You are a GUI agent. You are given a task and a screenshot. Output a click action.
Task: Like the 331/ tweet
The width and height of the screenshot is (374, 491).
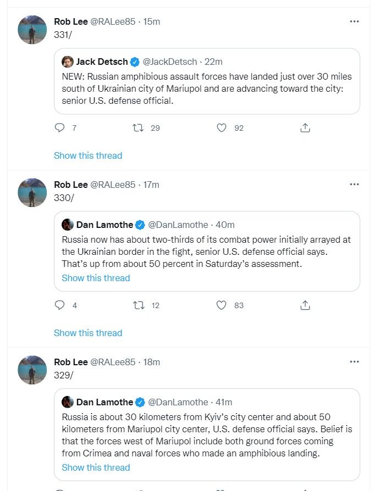(x=222, y=128)
